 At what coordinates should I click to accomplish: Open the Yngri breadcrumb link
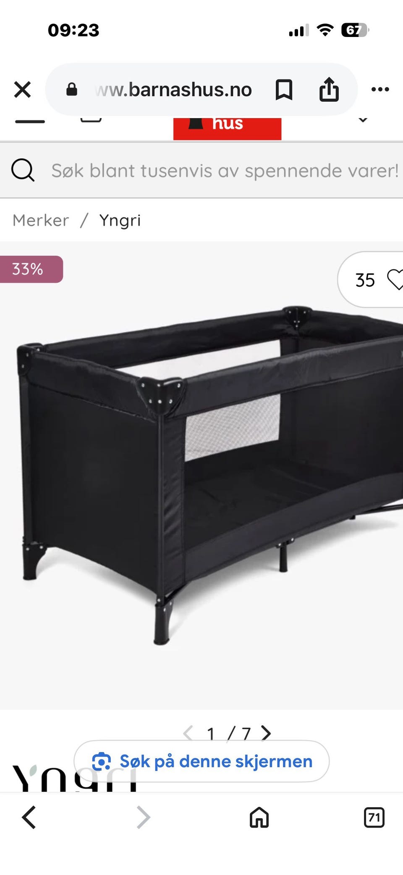120,220
